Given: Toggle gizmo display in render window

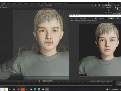Looking at the screenshot, I should (118, 18).
